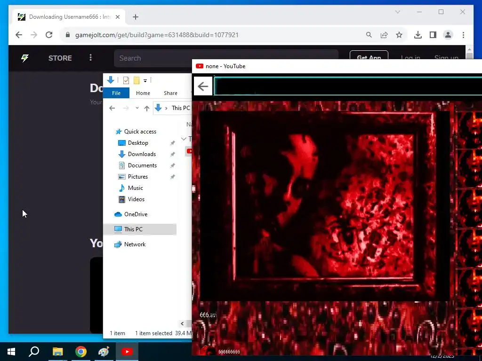Click the zoom magnifier icon in address bar
This screenshot has width=482, height=361.
click(x=369, y=35)
